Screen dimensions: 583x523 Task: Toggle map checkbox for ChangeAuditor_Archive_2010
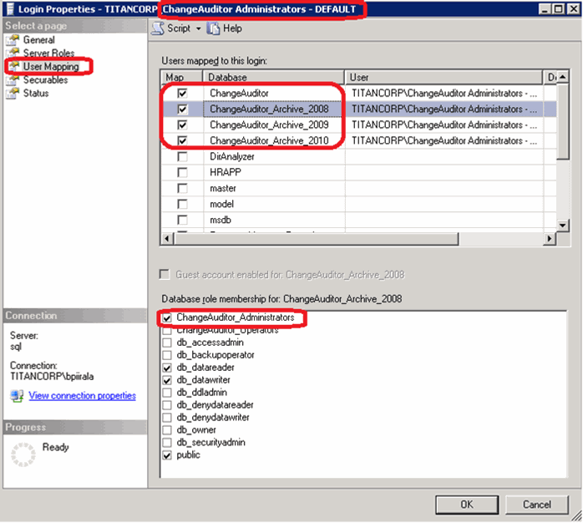coord(182,140)
